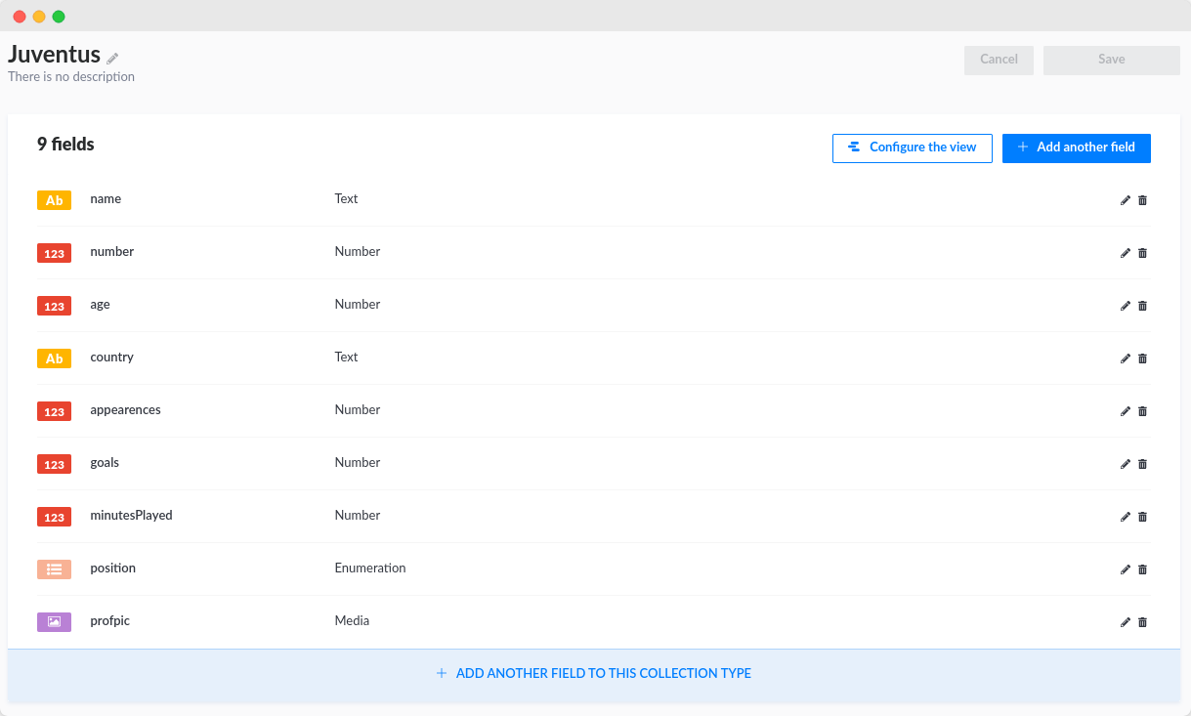Image resolution: width=1191 pixels, height=716 pixels.
Task: Click 'Number' type in the goals row
Action: [358, 463]
